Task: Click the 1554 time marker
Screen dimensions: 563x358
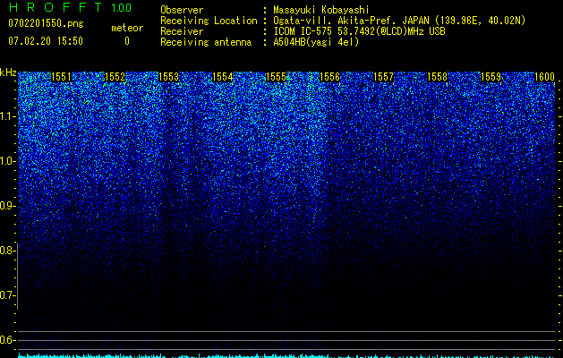Action: (223, 77)
